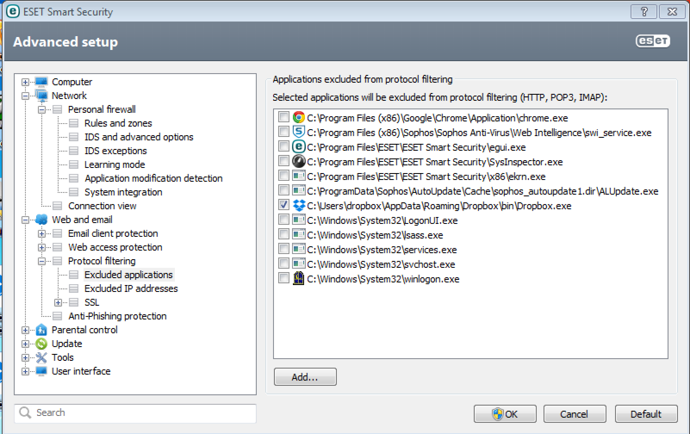The width and height of the screenshot is (690, 434).
Task: Open Anti-Phishing protection settings
Action: tap(117, 316)
